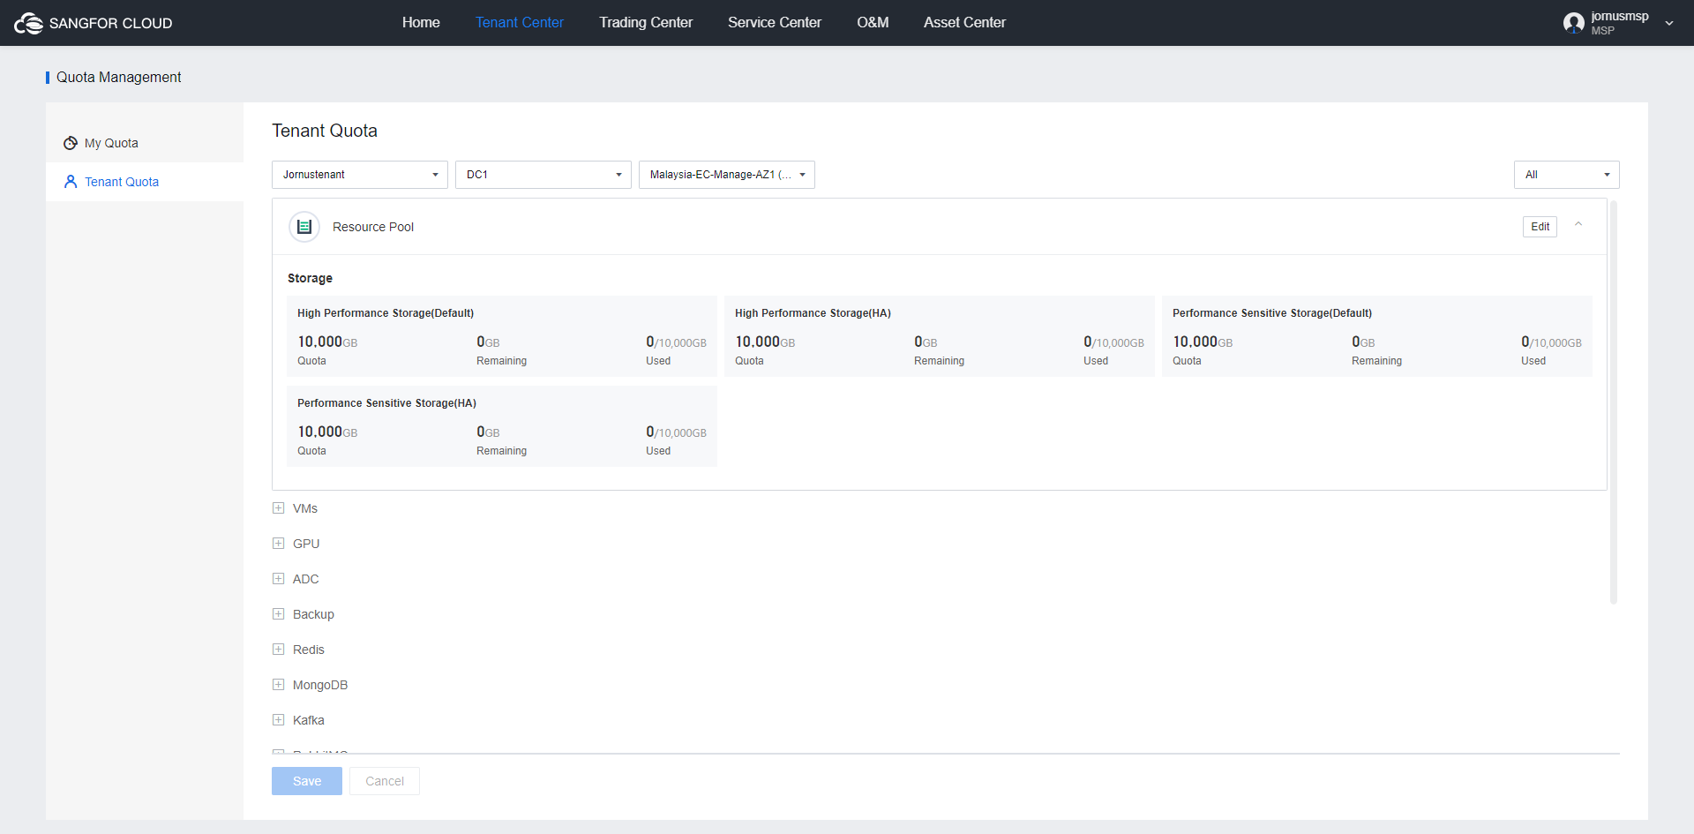
Task: Click the user avatar icon
Action: pos(1574,23)
